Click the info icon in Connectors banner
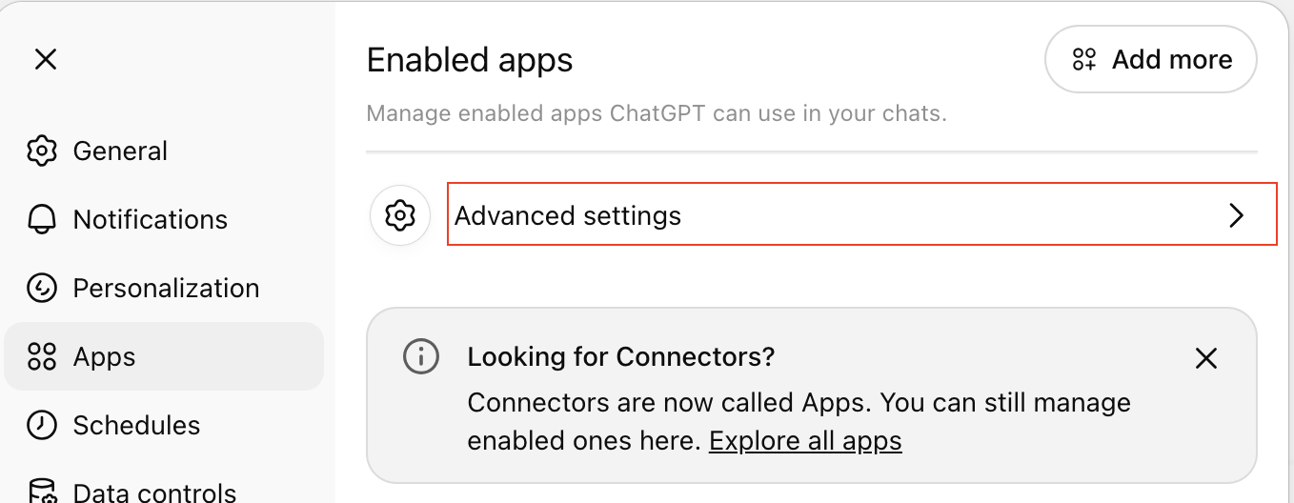1294x503 pixels. pos(421,357)
